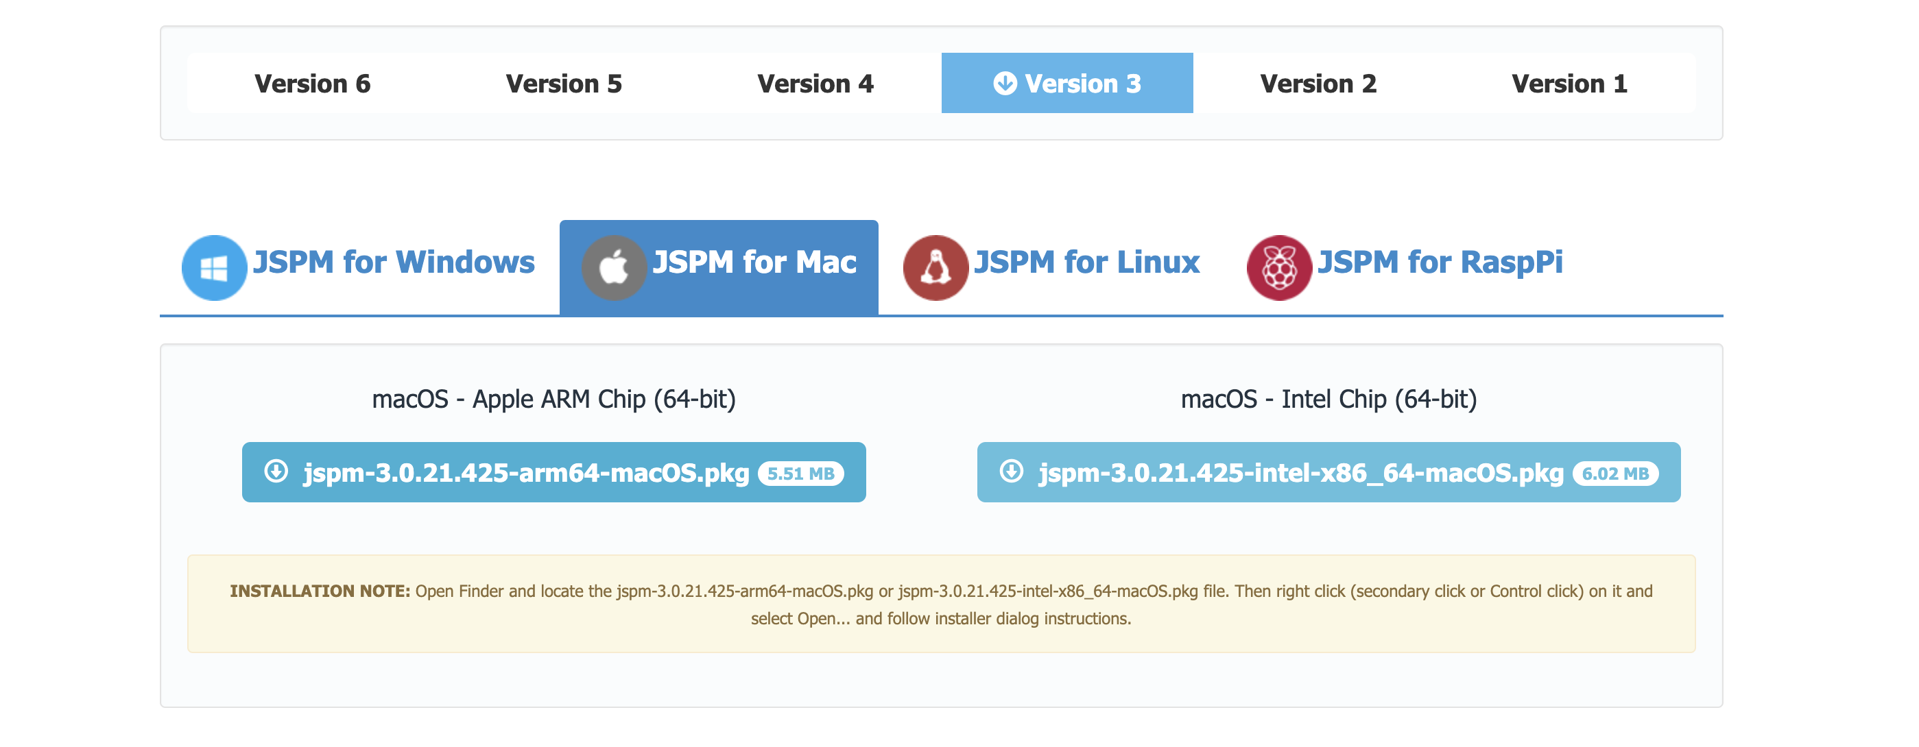Screen dimensions: 1919x747
Task: Switch to Version 6 tab
Action: pos(312,84)
